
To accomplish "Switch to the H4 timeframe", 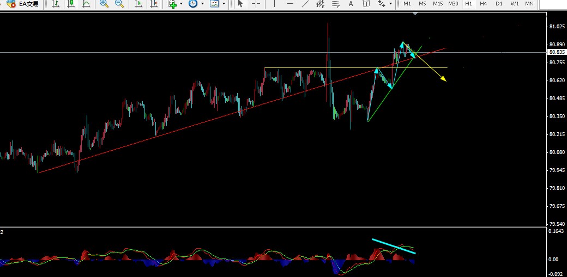I will coord(484,4).
